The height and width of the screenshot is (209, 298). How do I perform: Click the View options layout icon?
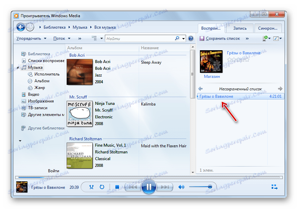coord(94,38)
